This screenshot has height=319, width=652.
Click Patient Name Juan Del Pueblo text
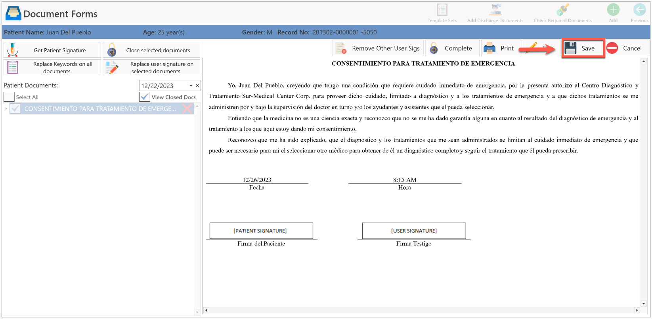point(48,32)
